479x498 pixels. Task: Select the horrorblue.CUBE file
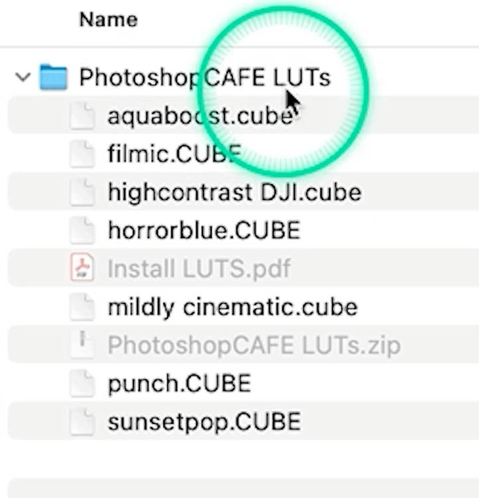click(204, 230)
